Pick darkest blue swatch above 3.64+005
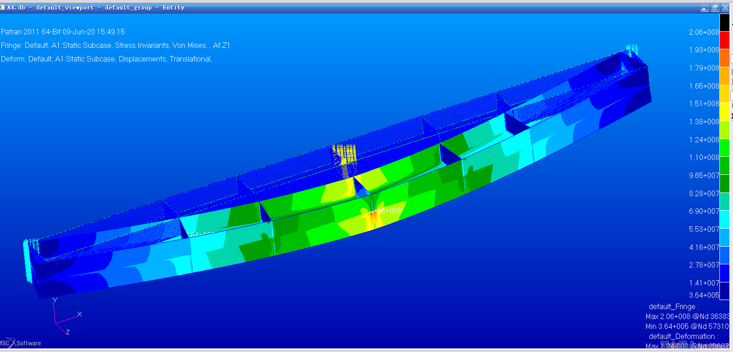This screenshot has width=733, height=352. (724, 291)
